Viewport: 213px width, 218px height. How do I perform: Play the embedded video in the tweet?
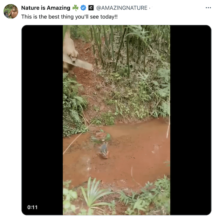[116, 120]
